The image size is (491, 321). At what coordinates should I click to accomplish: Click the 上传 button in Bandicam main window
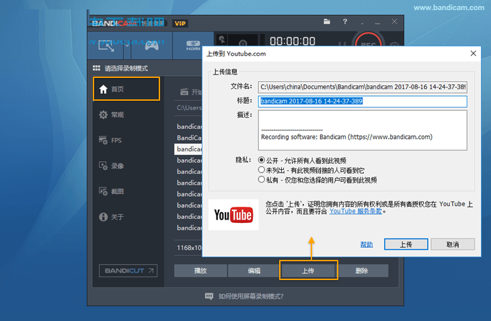308,271
